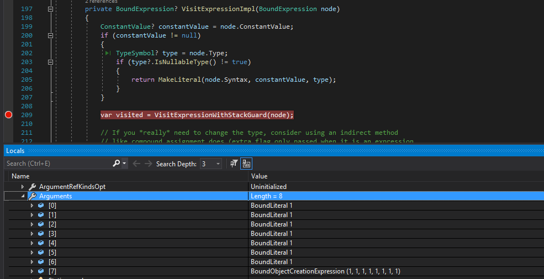Image resolution: width=544 pixels, height=279 pixels.
Task: Click the wrench icon beside ArgumentRefKindsOpt
Action: click(32, 187)
